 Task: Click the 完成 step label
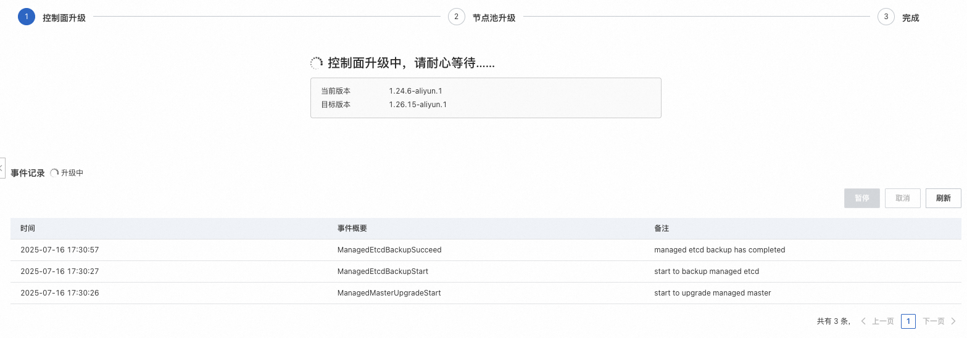911,18
